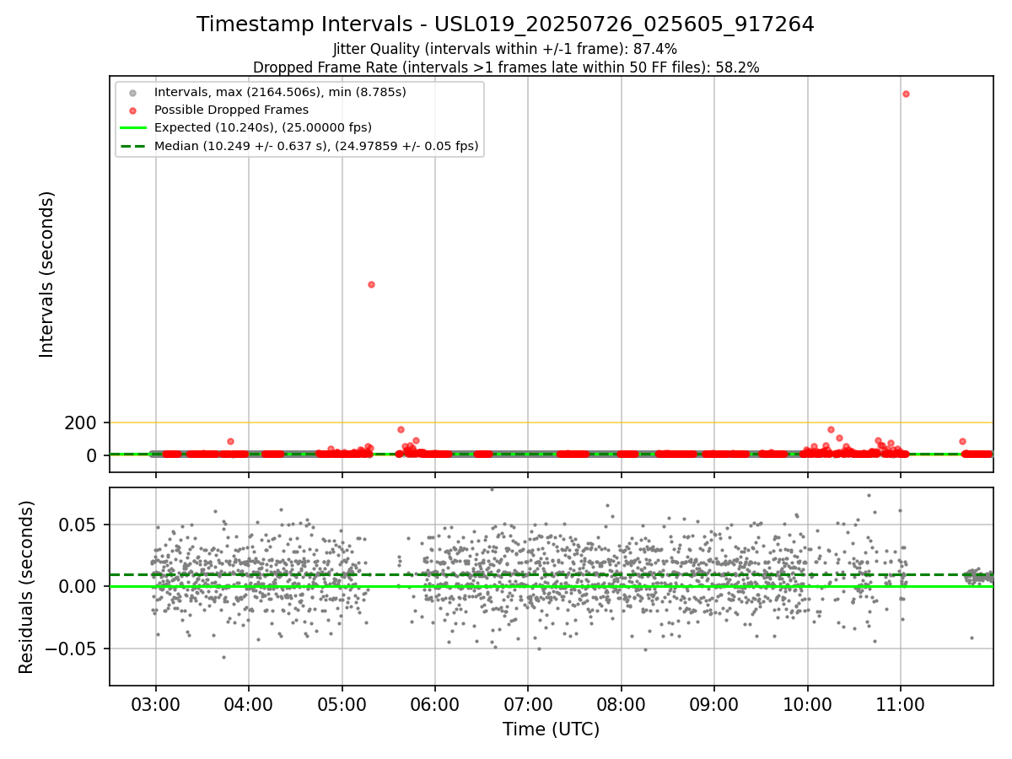This screenshot has width=1012, height=759.
Task: Click the Dropped Frame Rate 58.2% subtitle
Action: (x=506, y=67)
